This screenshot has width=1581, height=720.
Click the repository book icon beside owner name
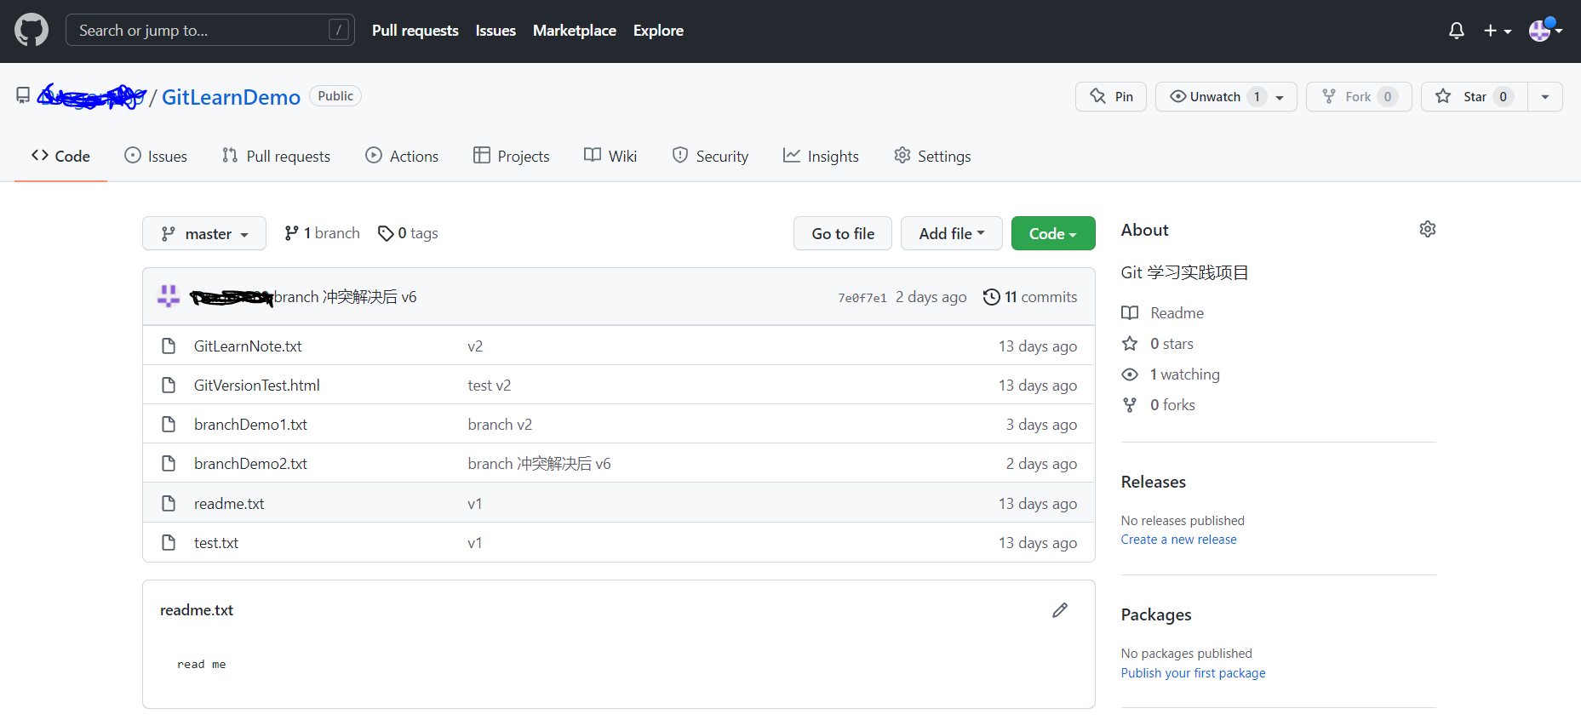click(x=23, y=95)
